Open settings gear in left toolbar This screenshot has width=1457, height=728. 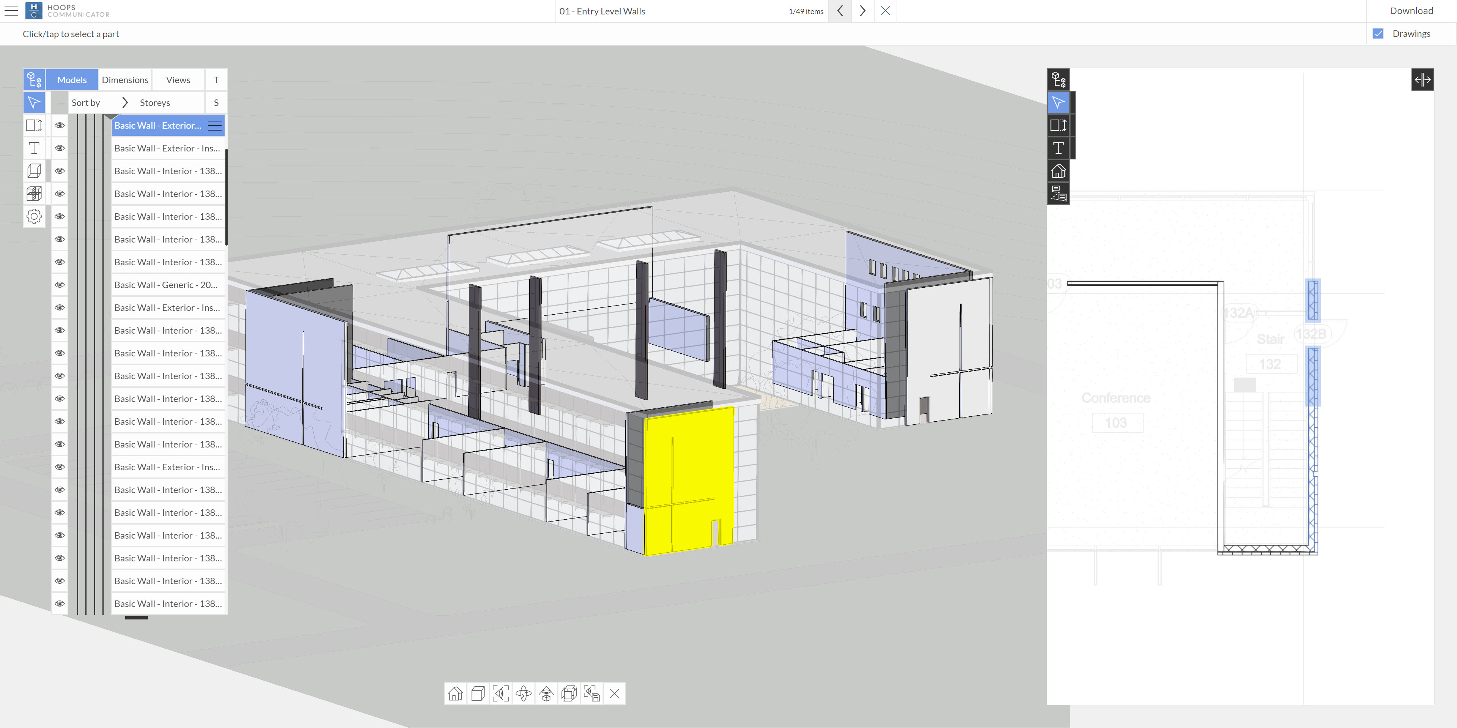tap(34, 216)
